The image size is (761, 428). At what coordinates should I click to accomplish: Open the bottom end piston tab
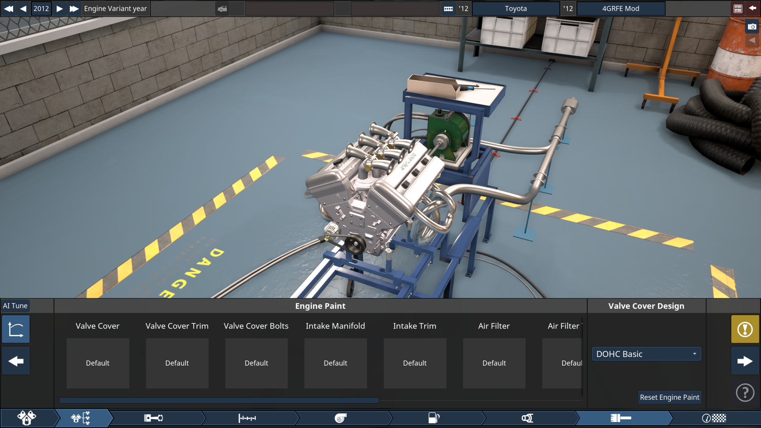(x=153, y=418)
